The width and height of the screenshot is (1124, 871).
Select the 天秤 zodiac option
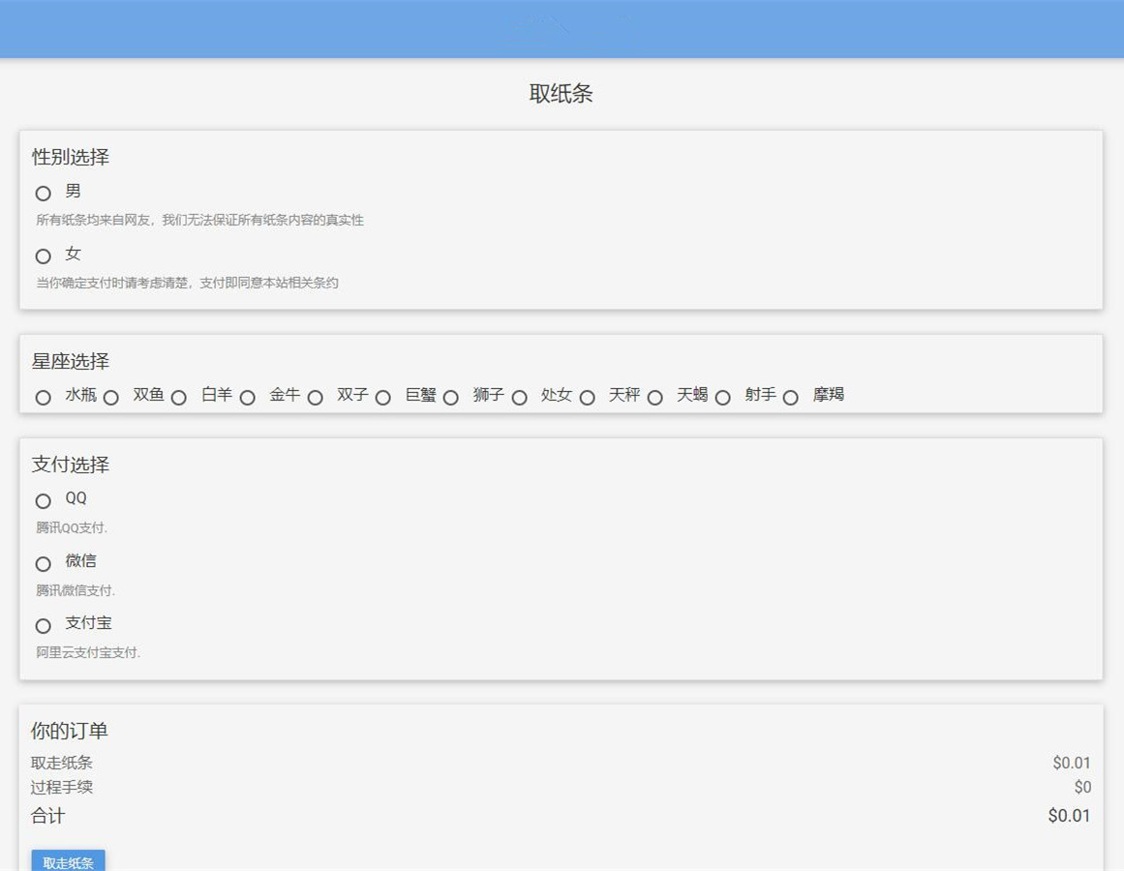click(x=587, y=398)
